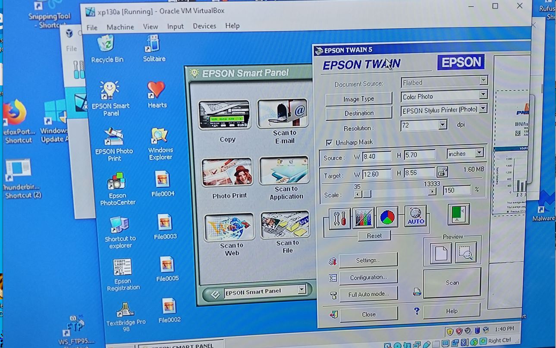556x348 pixels.
Task: Open Image Controls wrench and screwdriver button
Action: 340,218
